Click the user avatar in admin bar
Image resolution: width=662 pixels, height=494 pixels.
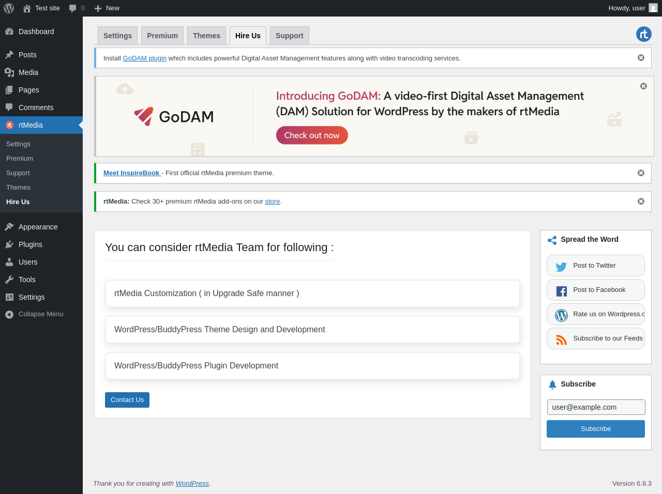tap(653, 8)
